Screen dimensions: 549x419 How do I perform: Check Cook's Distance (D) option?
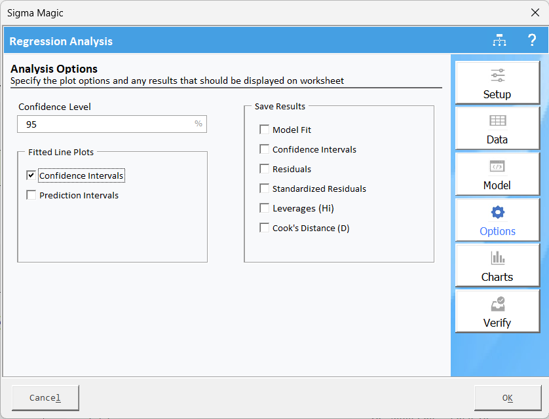point(265,228)
